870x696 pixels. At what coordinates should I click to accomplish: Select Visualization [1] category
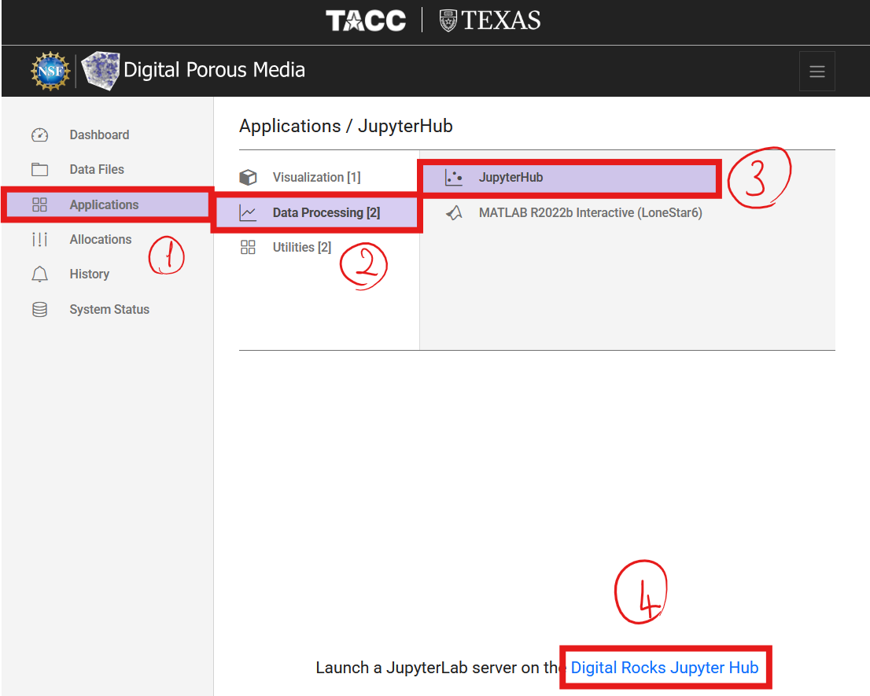[x=317, y=178]
